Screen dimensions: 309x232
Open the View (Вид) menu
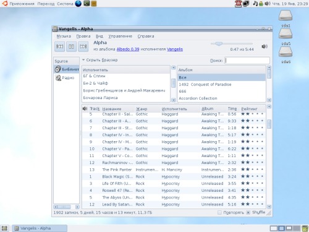[x=99, y=36]
